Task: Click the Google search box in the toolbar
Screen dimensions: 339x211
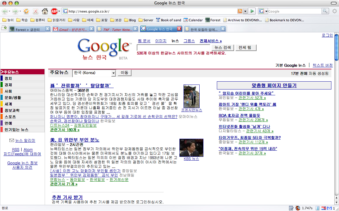Action: [295, 11]
